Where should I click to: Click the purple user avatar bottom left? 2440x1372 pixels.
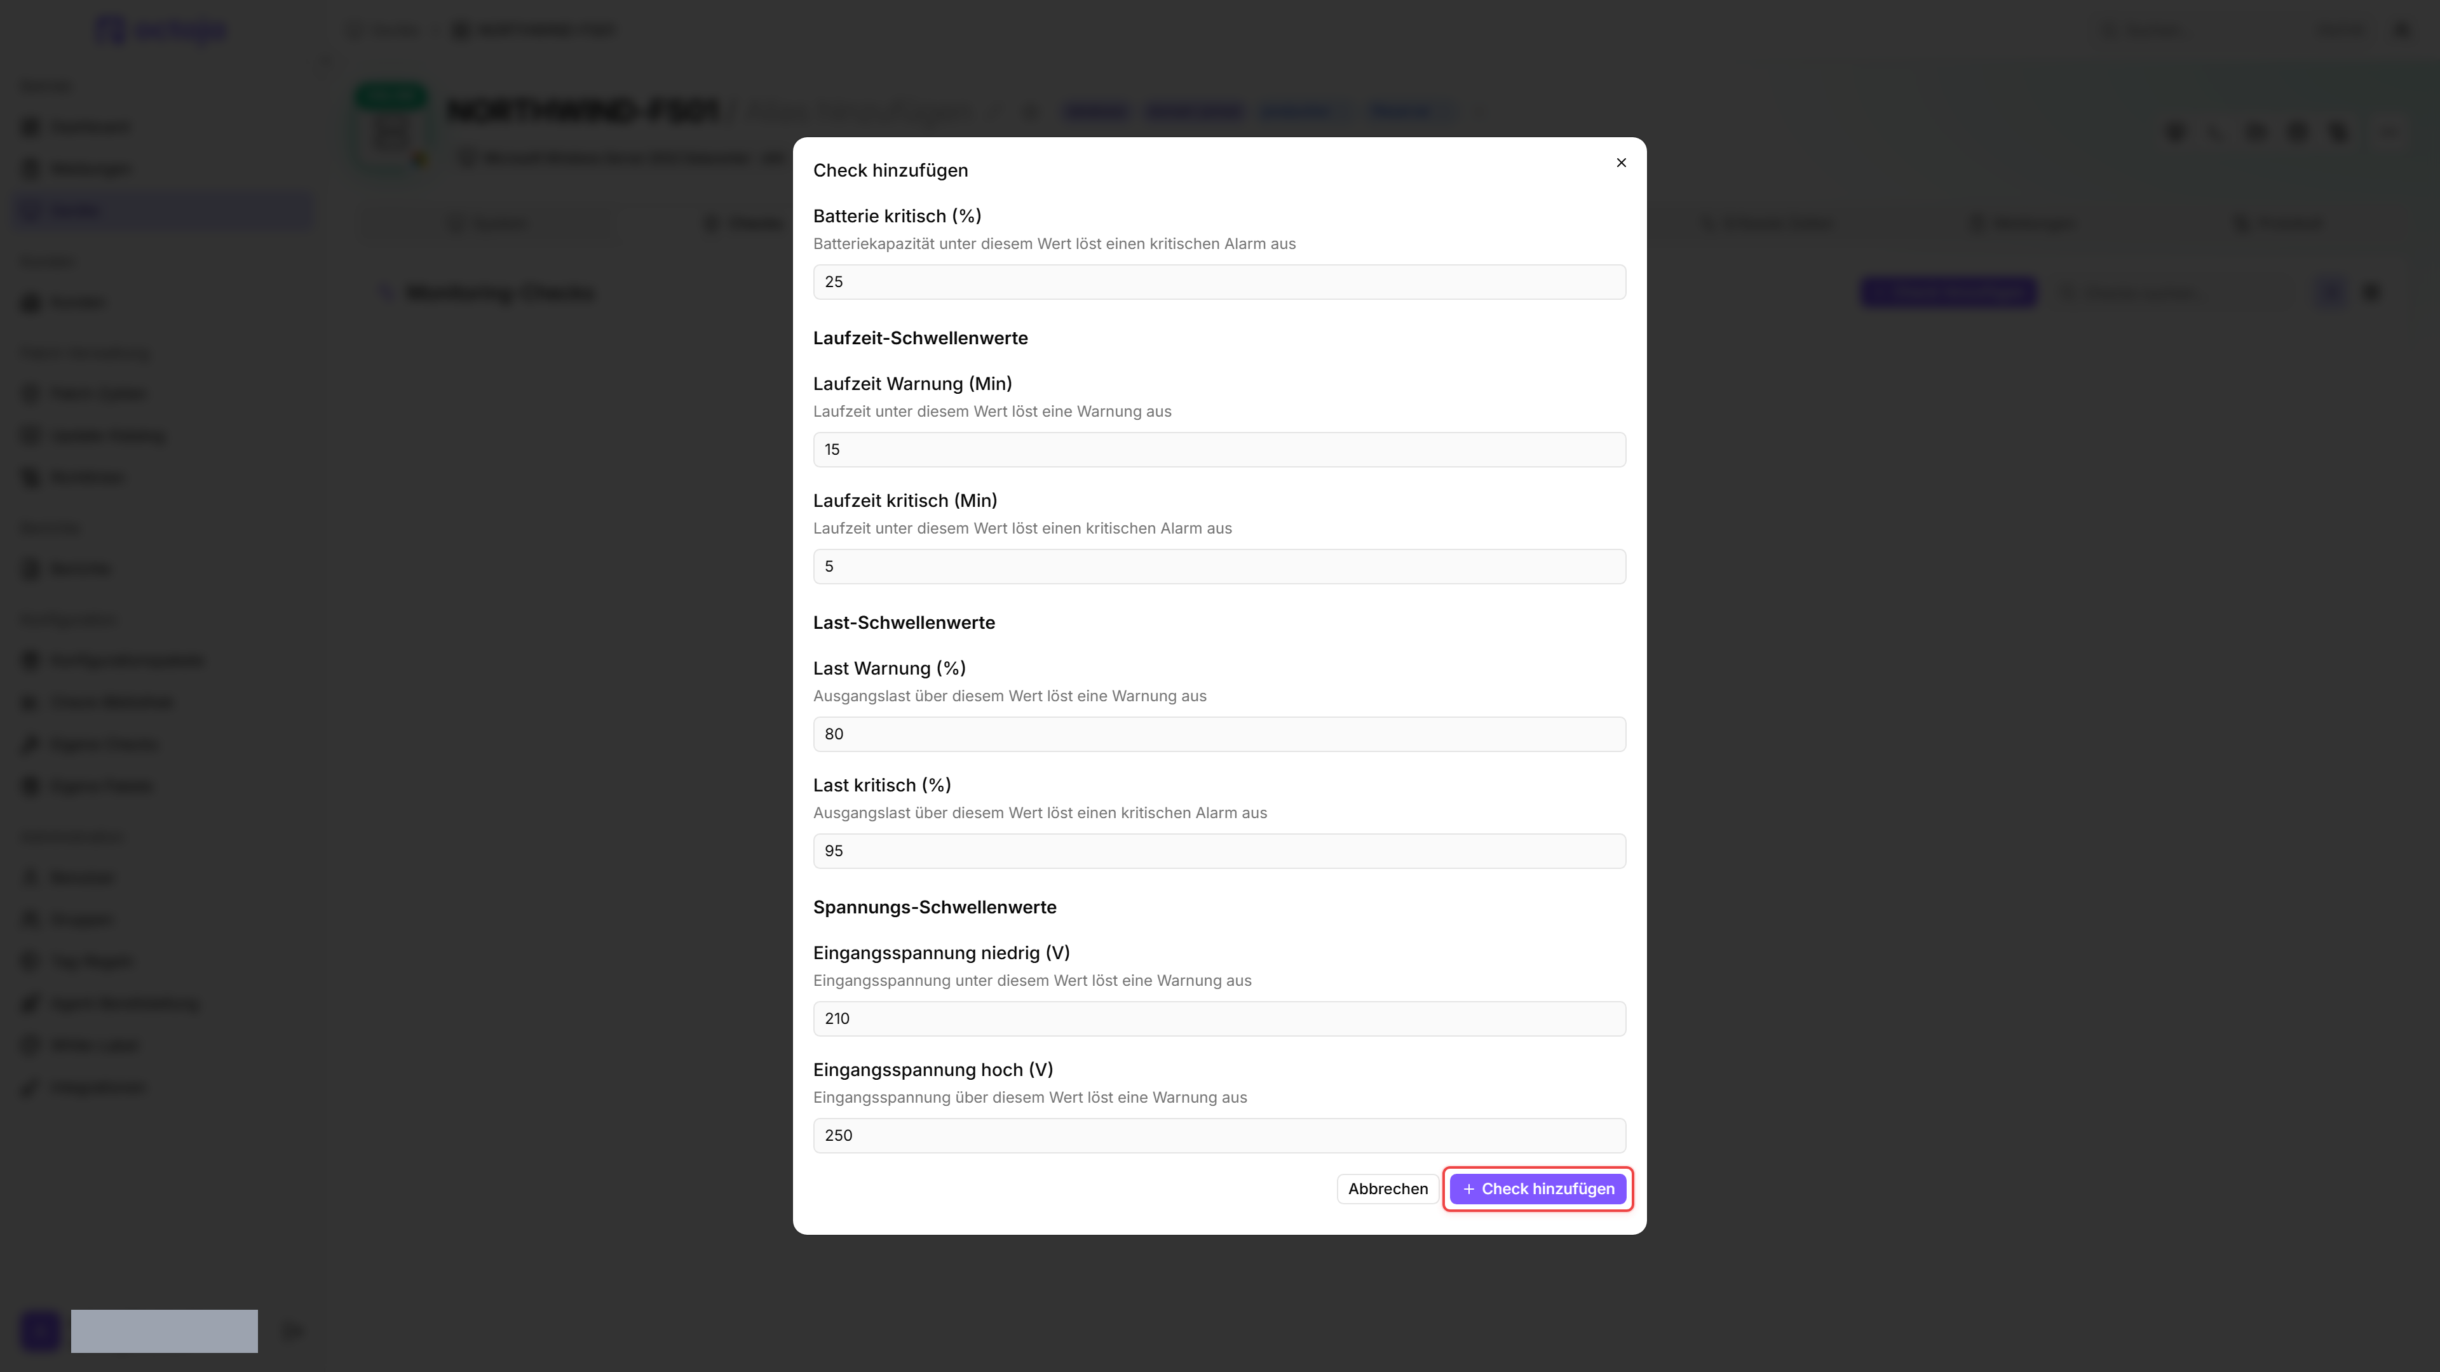41,1331
